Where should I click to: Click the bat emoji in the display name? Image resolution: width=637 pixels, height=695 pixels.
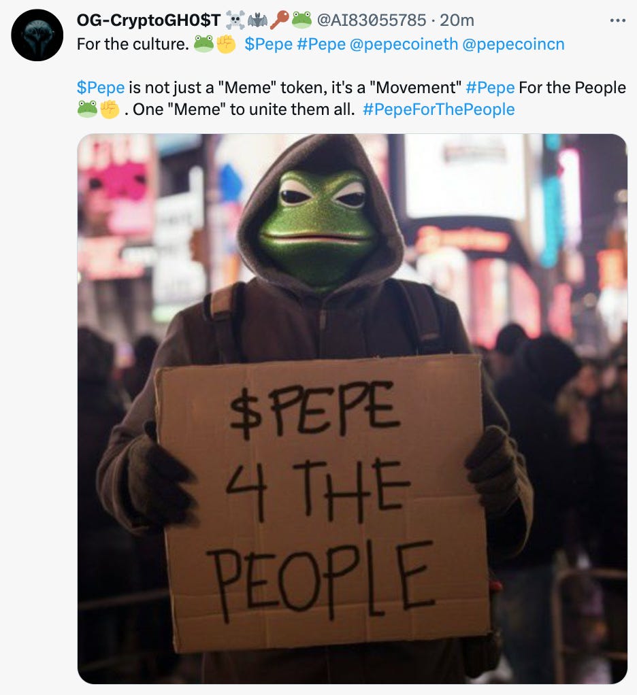click(x=257, y=20)
